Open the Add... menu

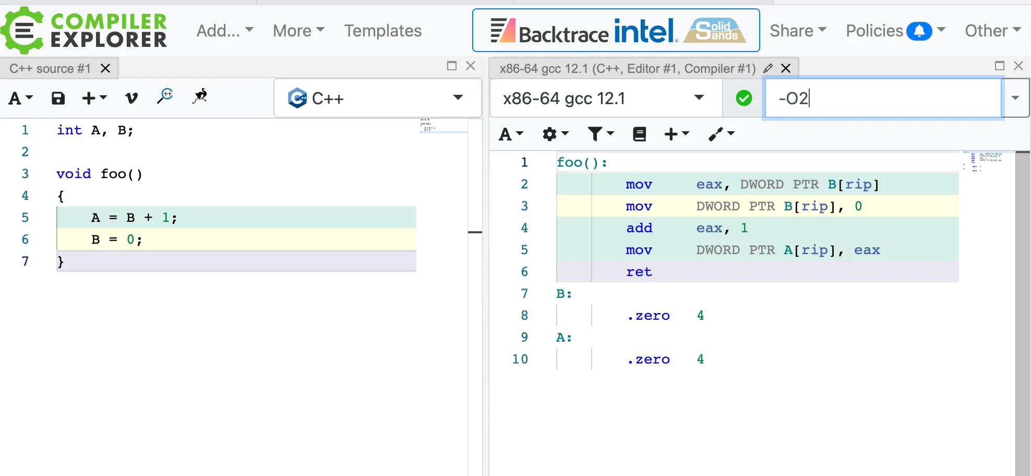tap(225, 31)
